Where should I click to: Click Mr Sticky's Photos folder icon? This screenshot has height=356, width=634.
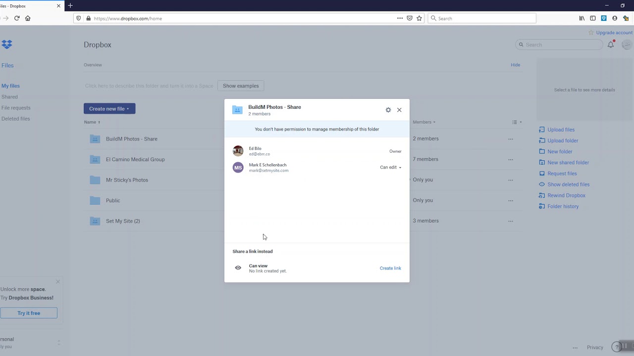[x=95, y=180]
